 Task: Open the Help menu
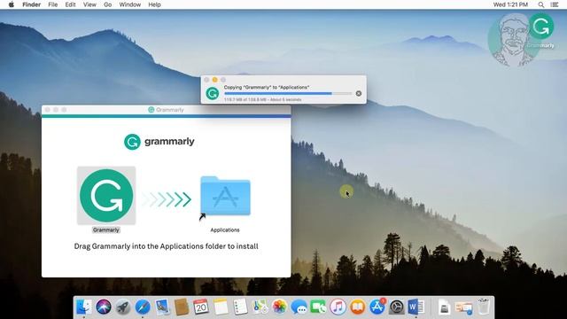pos(154,4)
